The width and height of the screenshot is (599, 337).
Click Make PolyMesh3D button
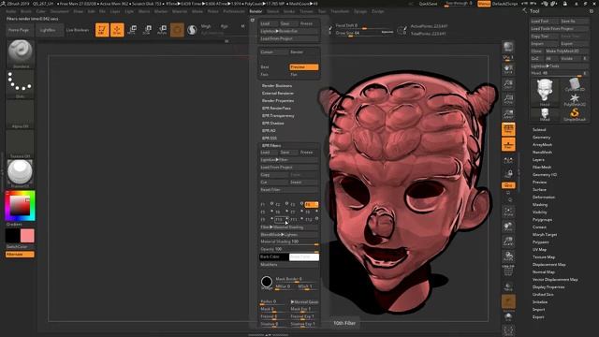coord(567,51)
